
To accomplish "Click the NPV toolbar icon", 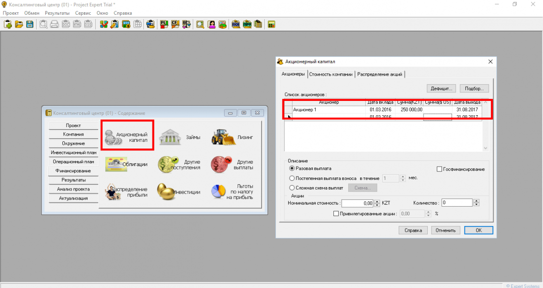I will 247,24.
